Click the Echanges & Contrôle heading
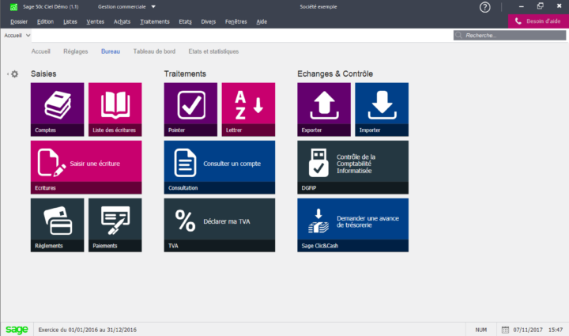Viewport: 569px width, 336px height. click(335, 74)
